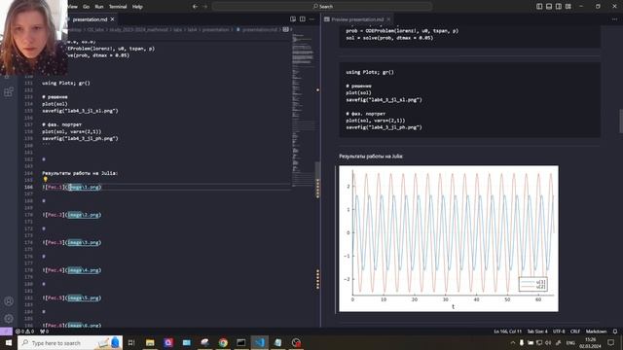
Task: Open Task View on taskbar
Action: point(131,342)
